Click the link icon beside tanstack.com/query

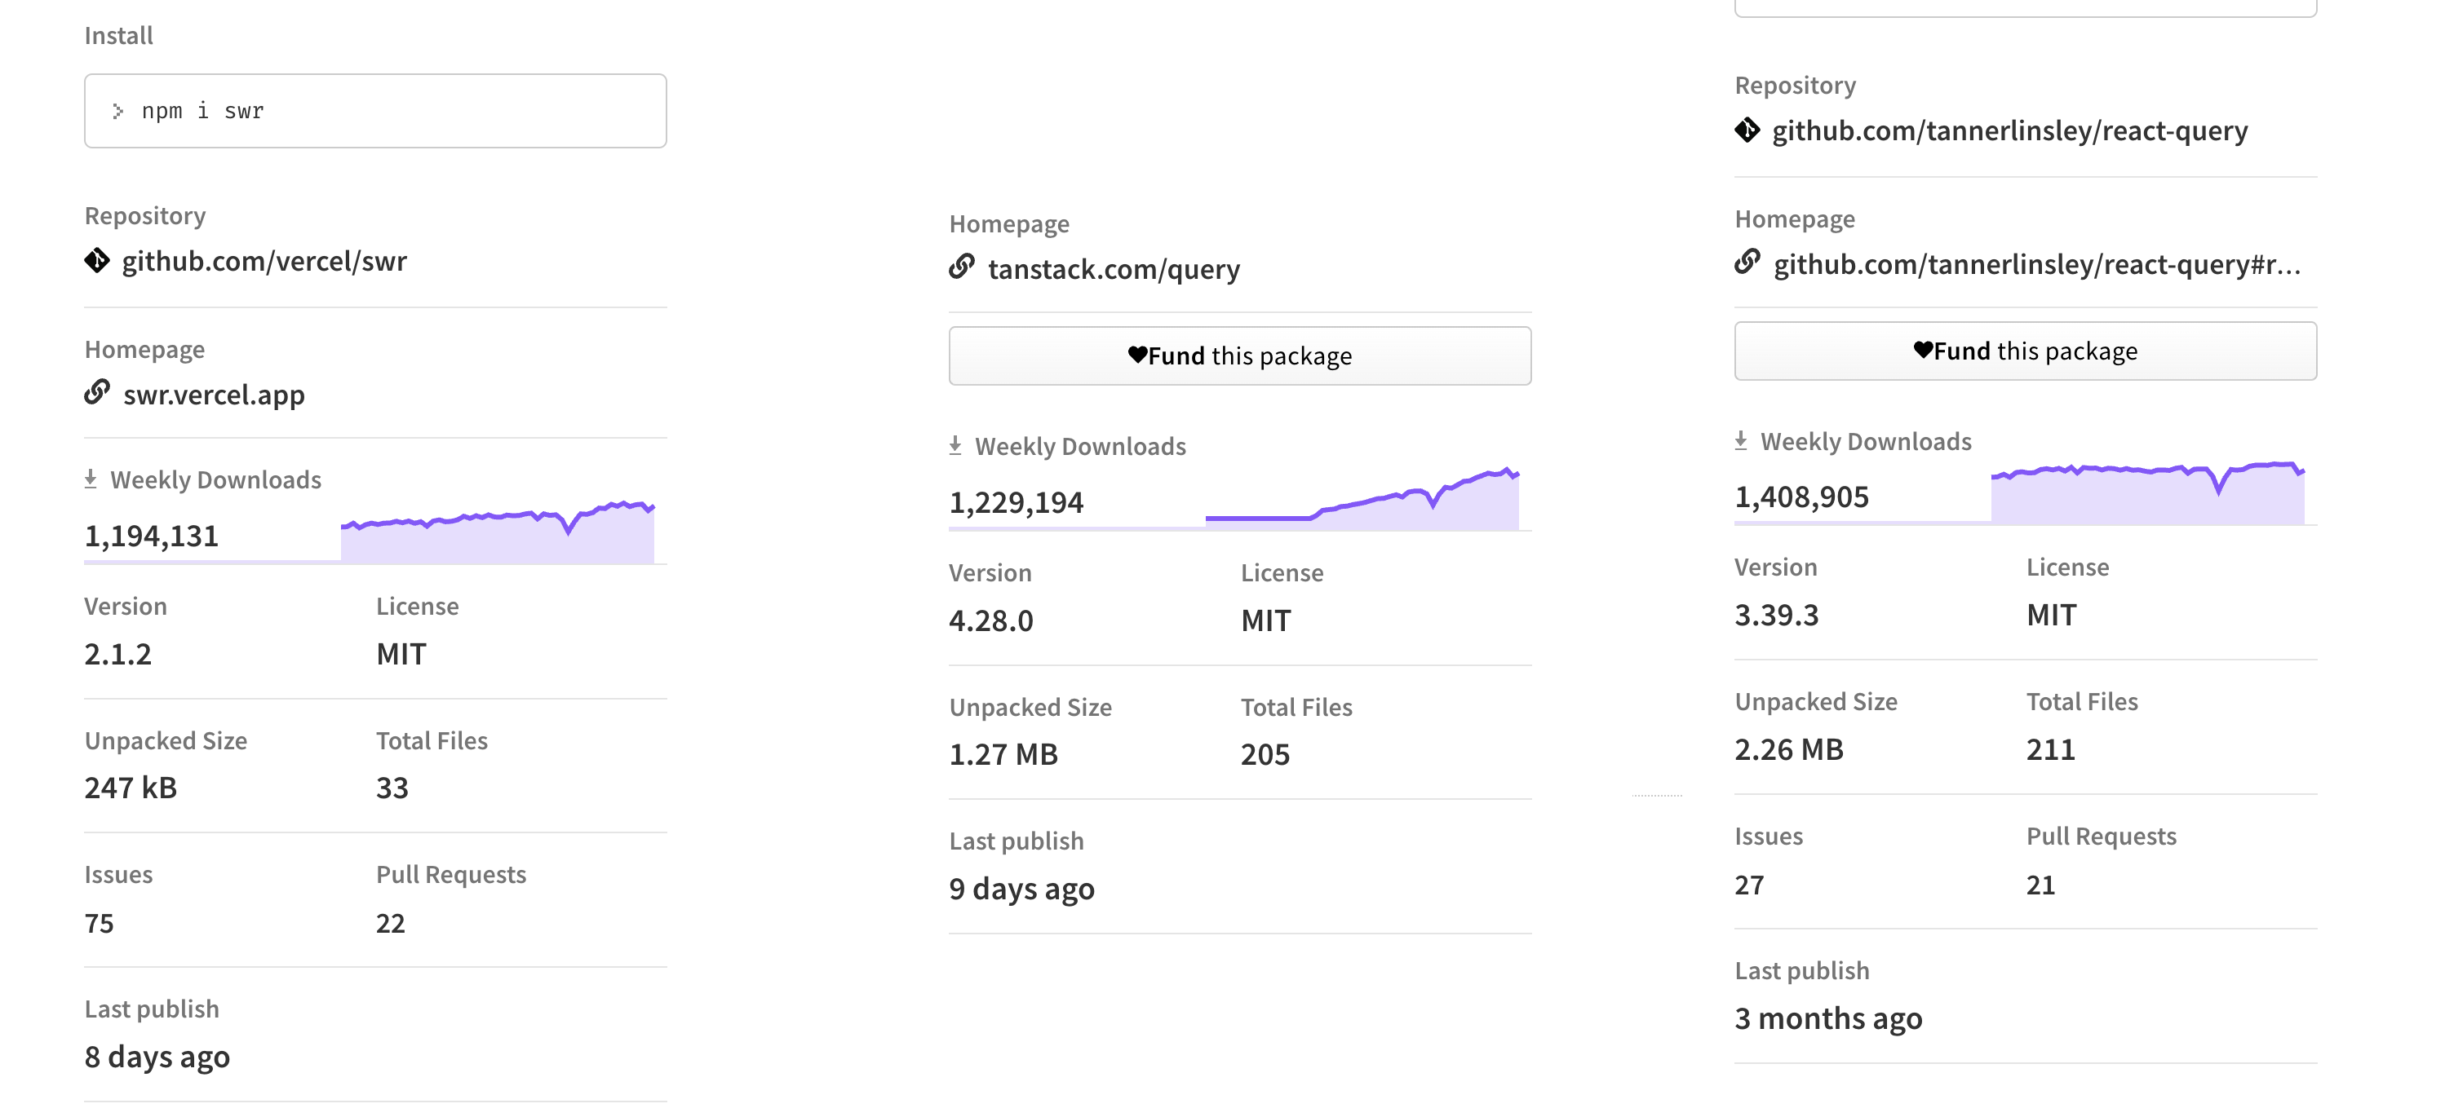point(962,267)
